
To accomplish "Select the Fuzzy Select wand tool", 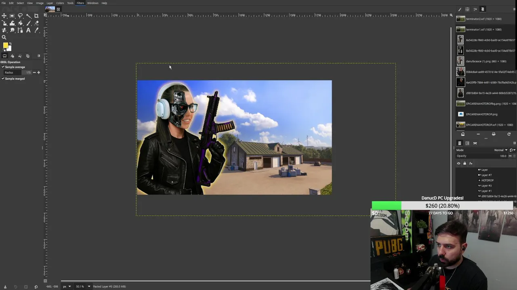I will (x=28, y=16).
